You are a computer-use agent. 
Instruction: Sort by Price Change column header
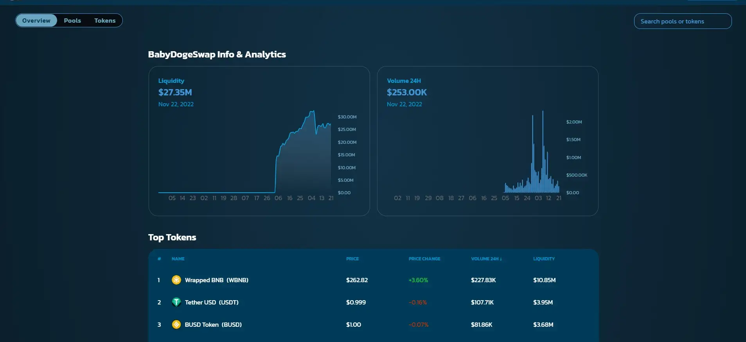click(x=424, y=259)
